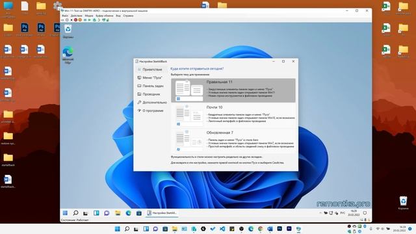
Task: Switch to Word on the host taskbar
Action: (x=270, y=229)
